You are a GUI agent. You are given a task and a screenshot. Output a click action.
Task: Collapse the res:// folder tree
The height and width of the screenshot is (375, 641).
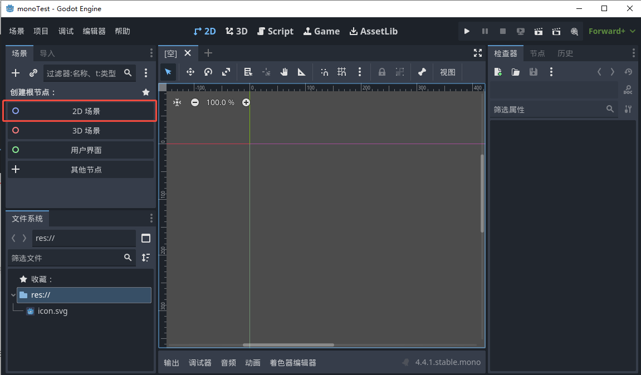click(13, 295)
